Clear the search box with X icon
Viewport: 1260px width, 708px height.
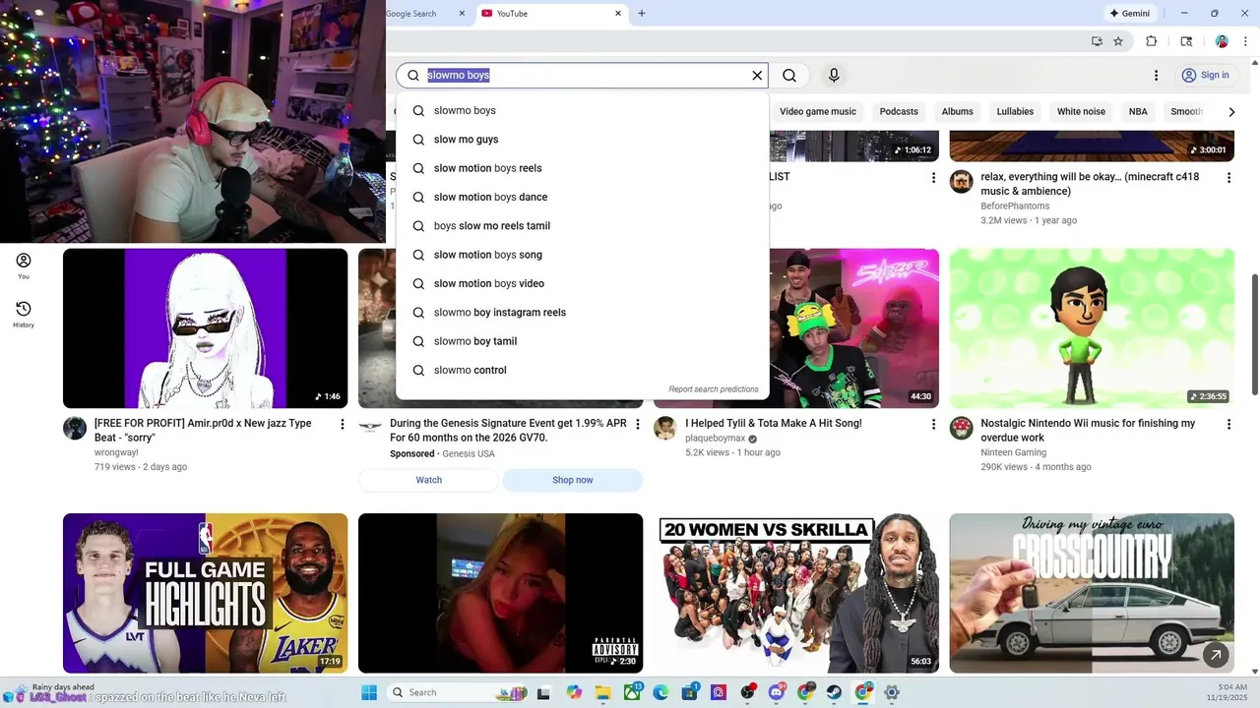pyautogui.click(x=757, y=76)
